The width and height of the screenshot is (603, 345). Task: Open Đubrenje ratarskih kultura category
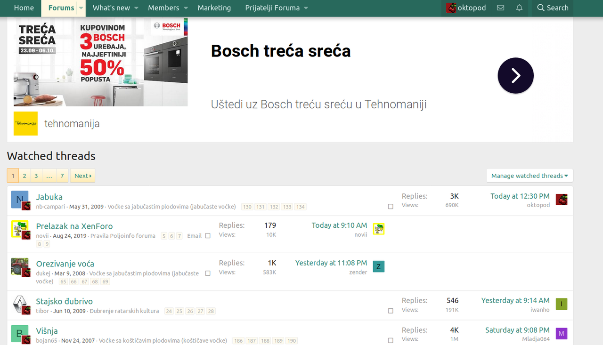(x=124, y=311)
